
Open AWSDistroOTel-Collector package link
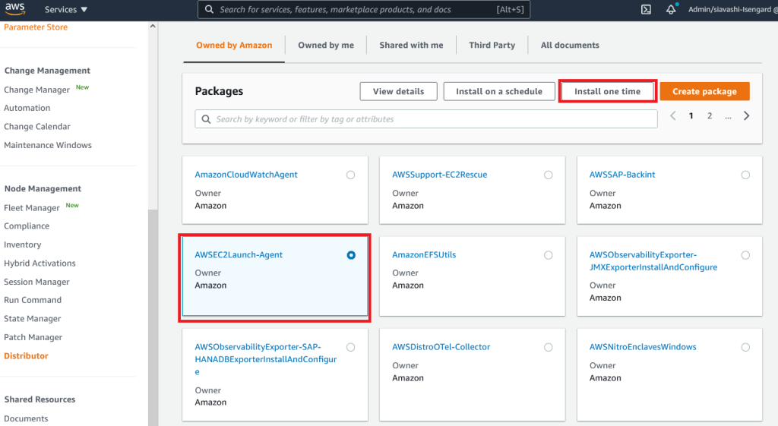pyautogui.click(x=441, y=347)
